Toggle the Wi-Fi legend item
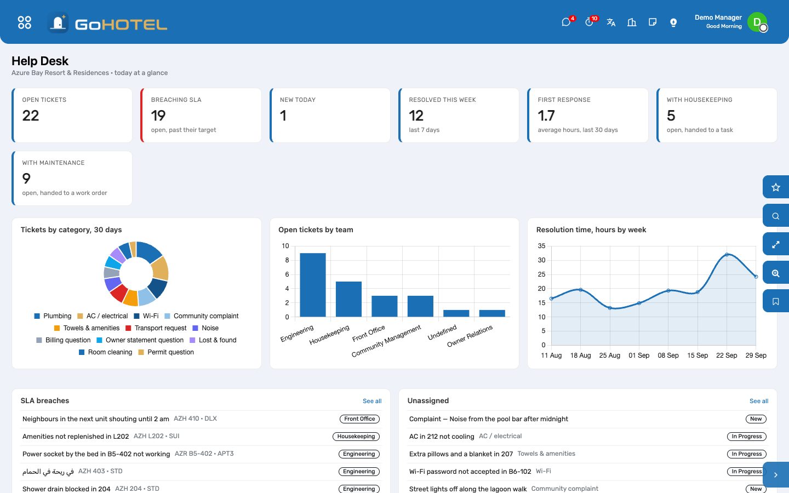789x493 pixels. (146, 316)
